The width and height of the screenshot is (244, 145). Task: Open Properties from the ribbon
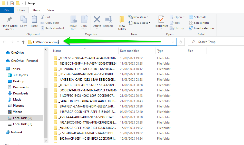tap(161, 20)
